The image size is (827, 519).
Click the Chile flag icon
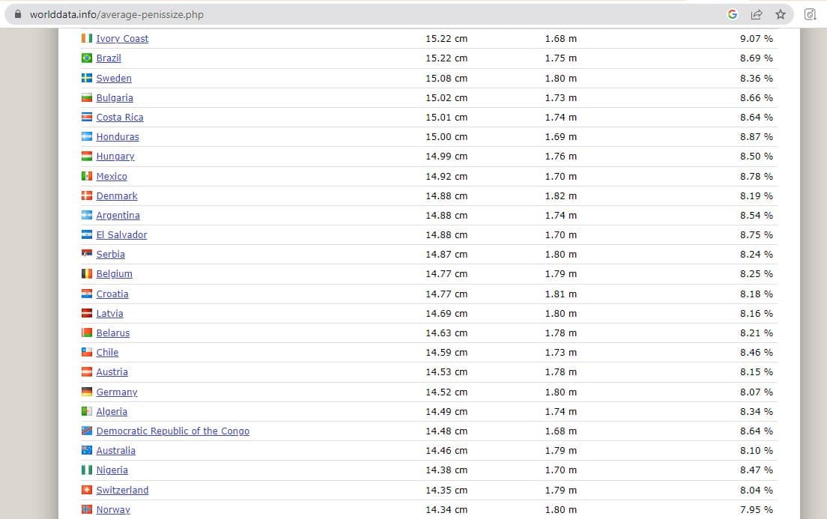pyautogui.click(x=87, y=352)
